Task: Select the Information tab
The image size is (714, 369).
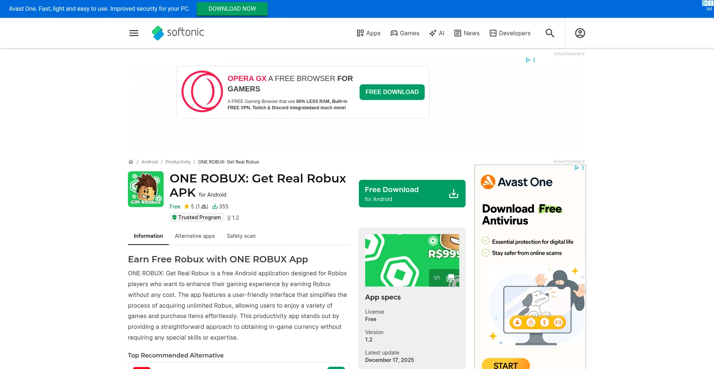Action: pos(148,236)
